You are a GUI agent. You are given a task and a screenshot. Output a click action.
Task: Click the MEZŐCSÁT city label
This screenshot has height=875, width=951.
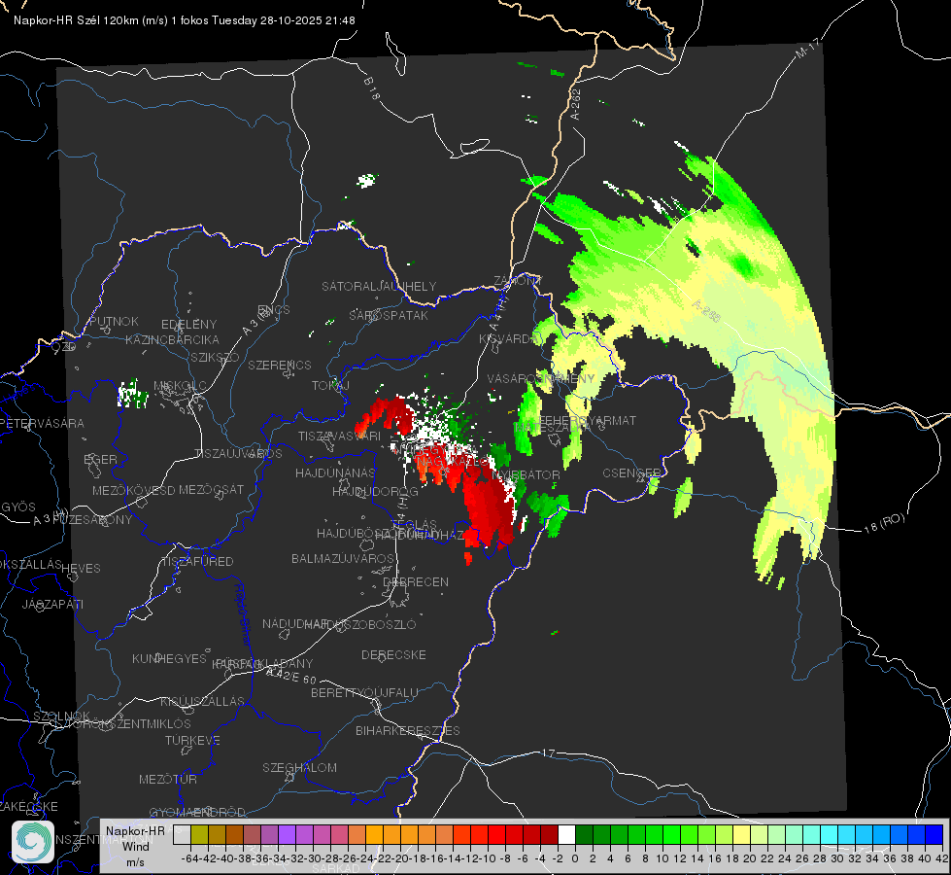tap(211, 489)
